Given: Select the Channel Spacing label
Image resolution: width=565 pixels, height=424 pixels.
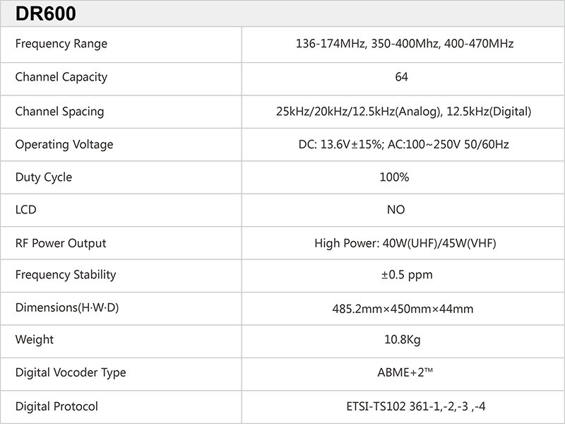Looking at the screenshot, I should pyautogui.click(x=59, y=111).
